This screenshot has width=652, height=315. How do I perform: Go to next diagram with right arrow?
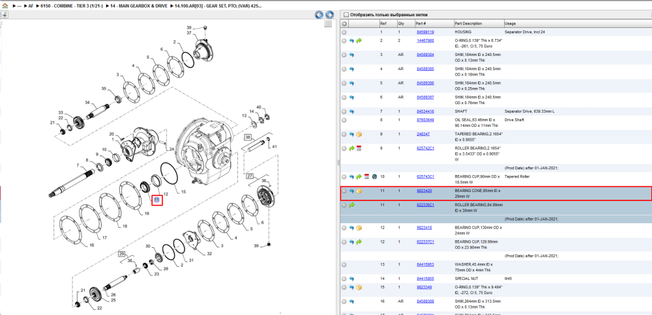329,14
